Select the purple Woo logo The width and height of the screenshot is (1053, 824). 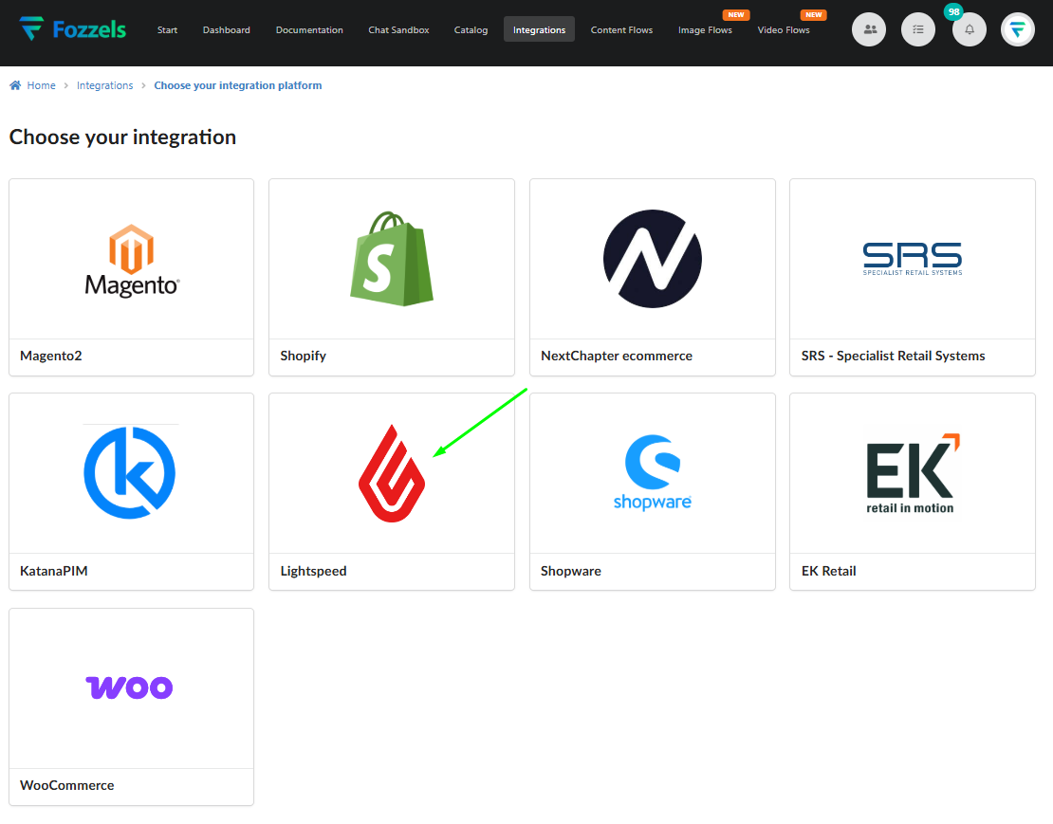[x=130, y=687]
